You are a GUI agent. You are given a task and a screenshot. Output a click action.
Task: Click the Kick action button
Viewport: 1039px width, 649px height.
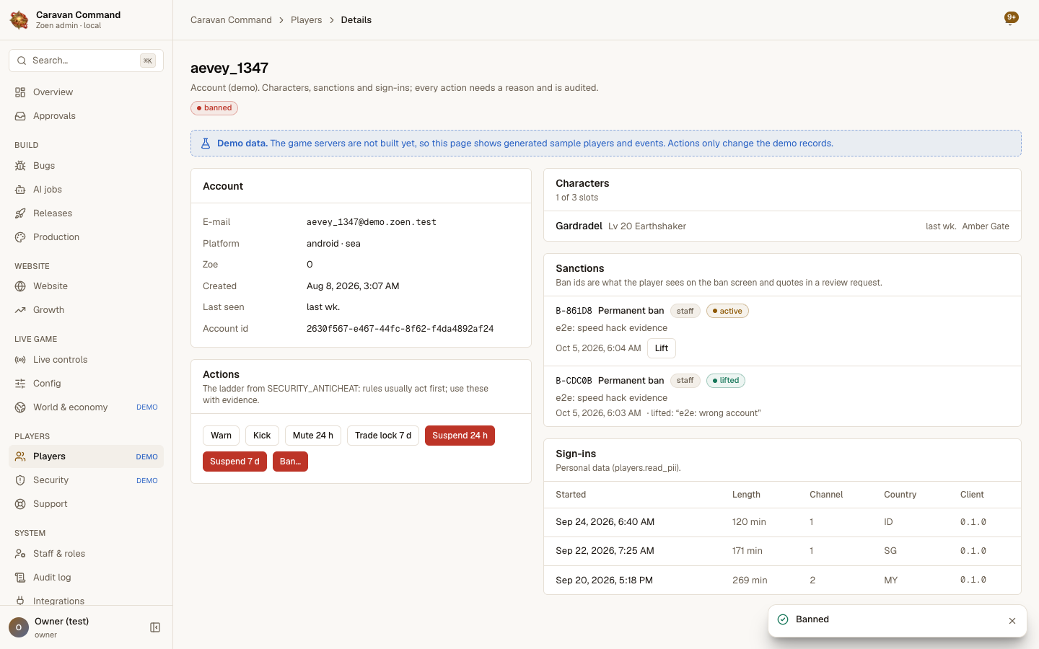(262, 436)
